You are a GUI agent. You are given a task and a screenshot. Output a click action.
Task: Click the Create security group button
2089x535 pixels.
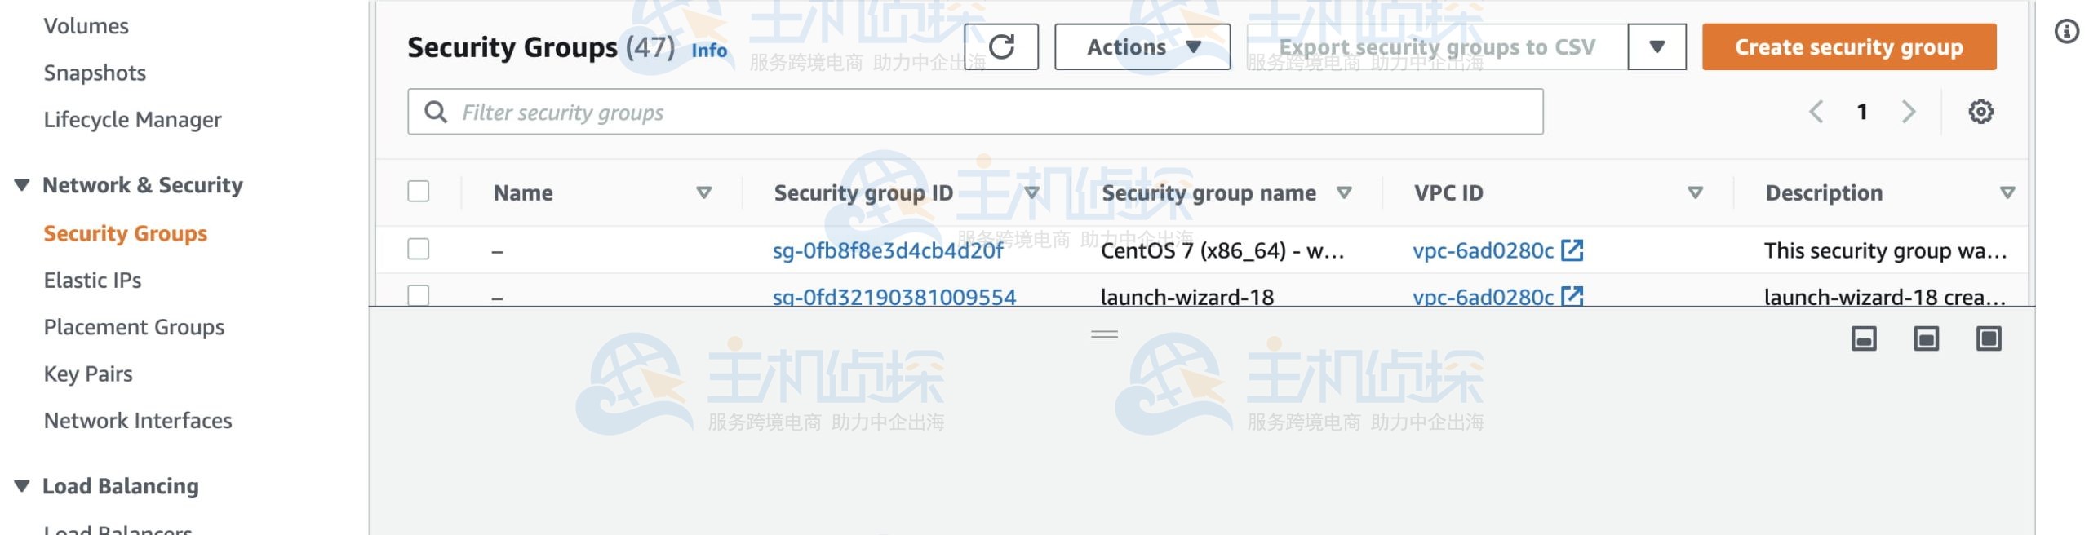(x=1849, y=46)
